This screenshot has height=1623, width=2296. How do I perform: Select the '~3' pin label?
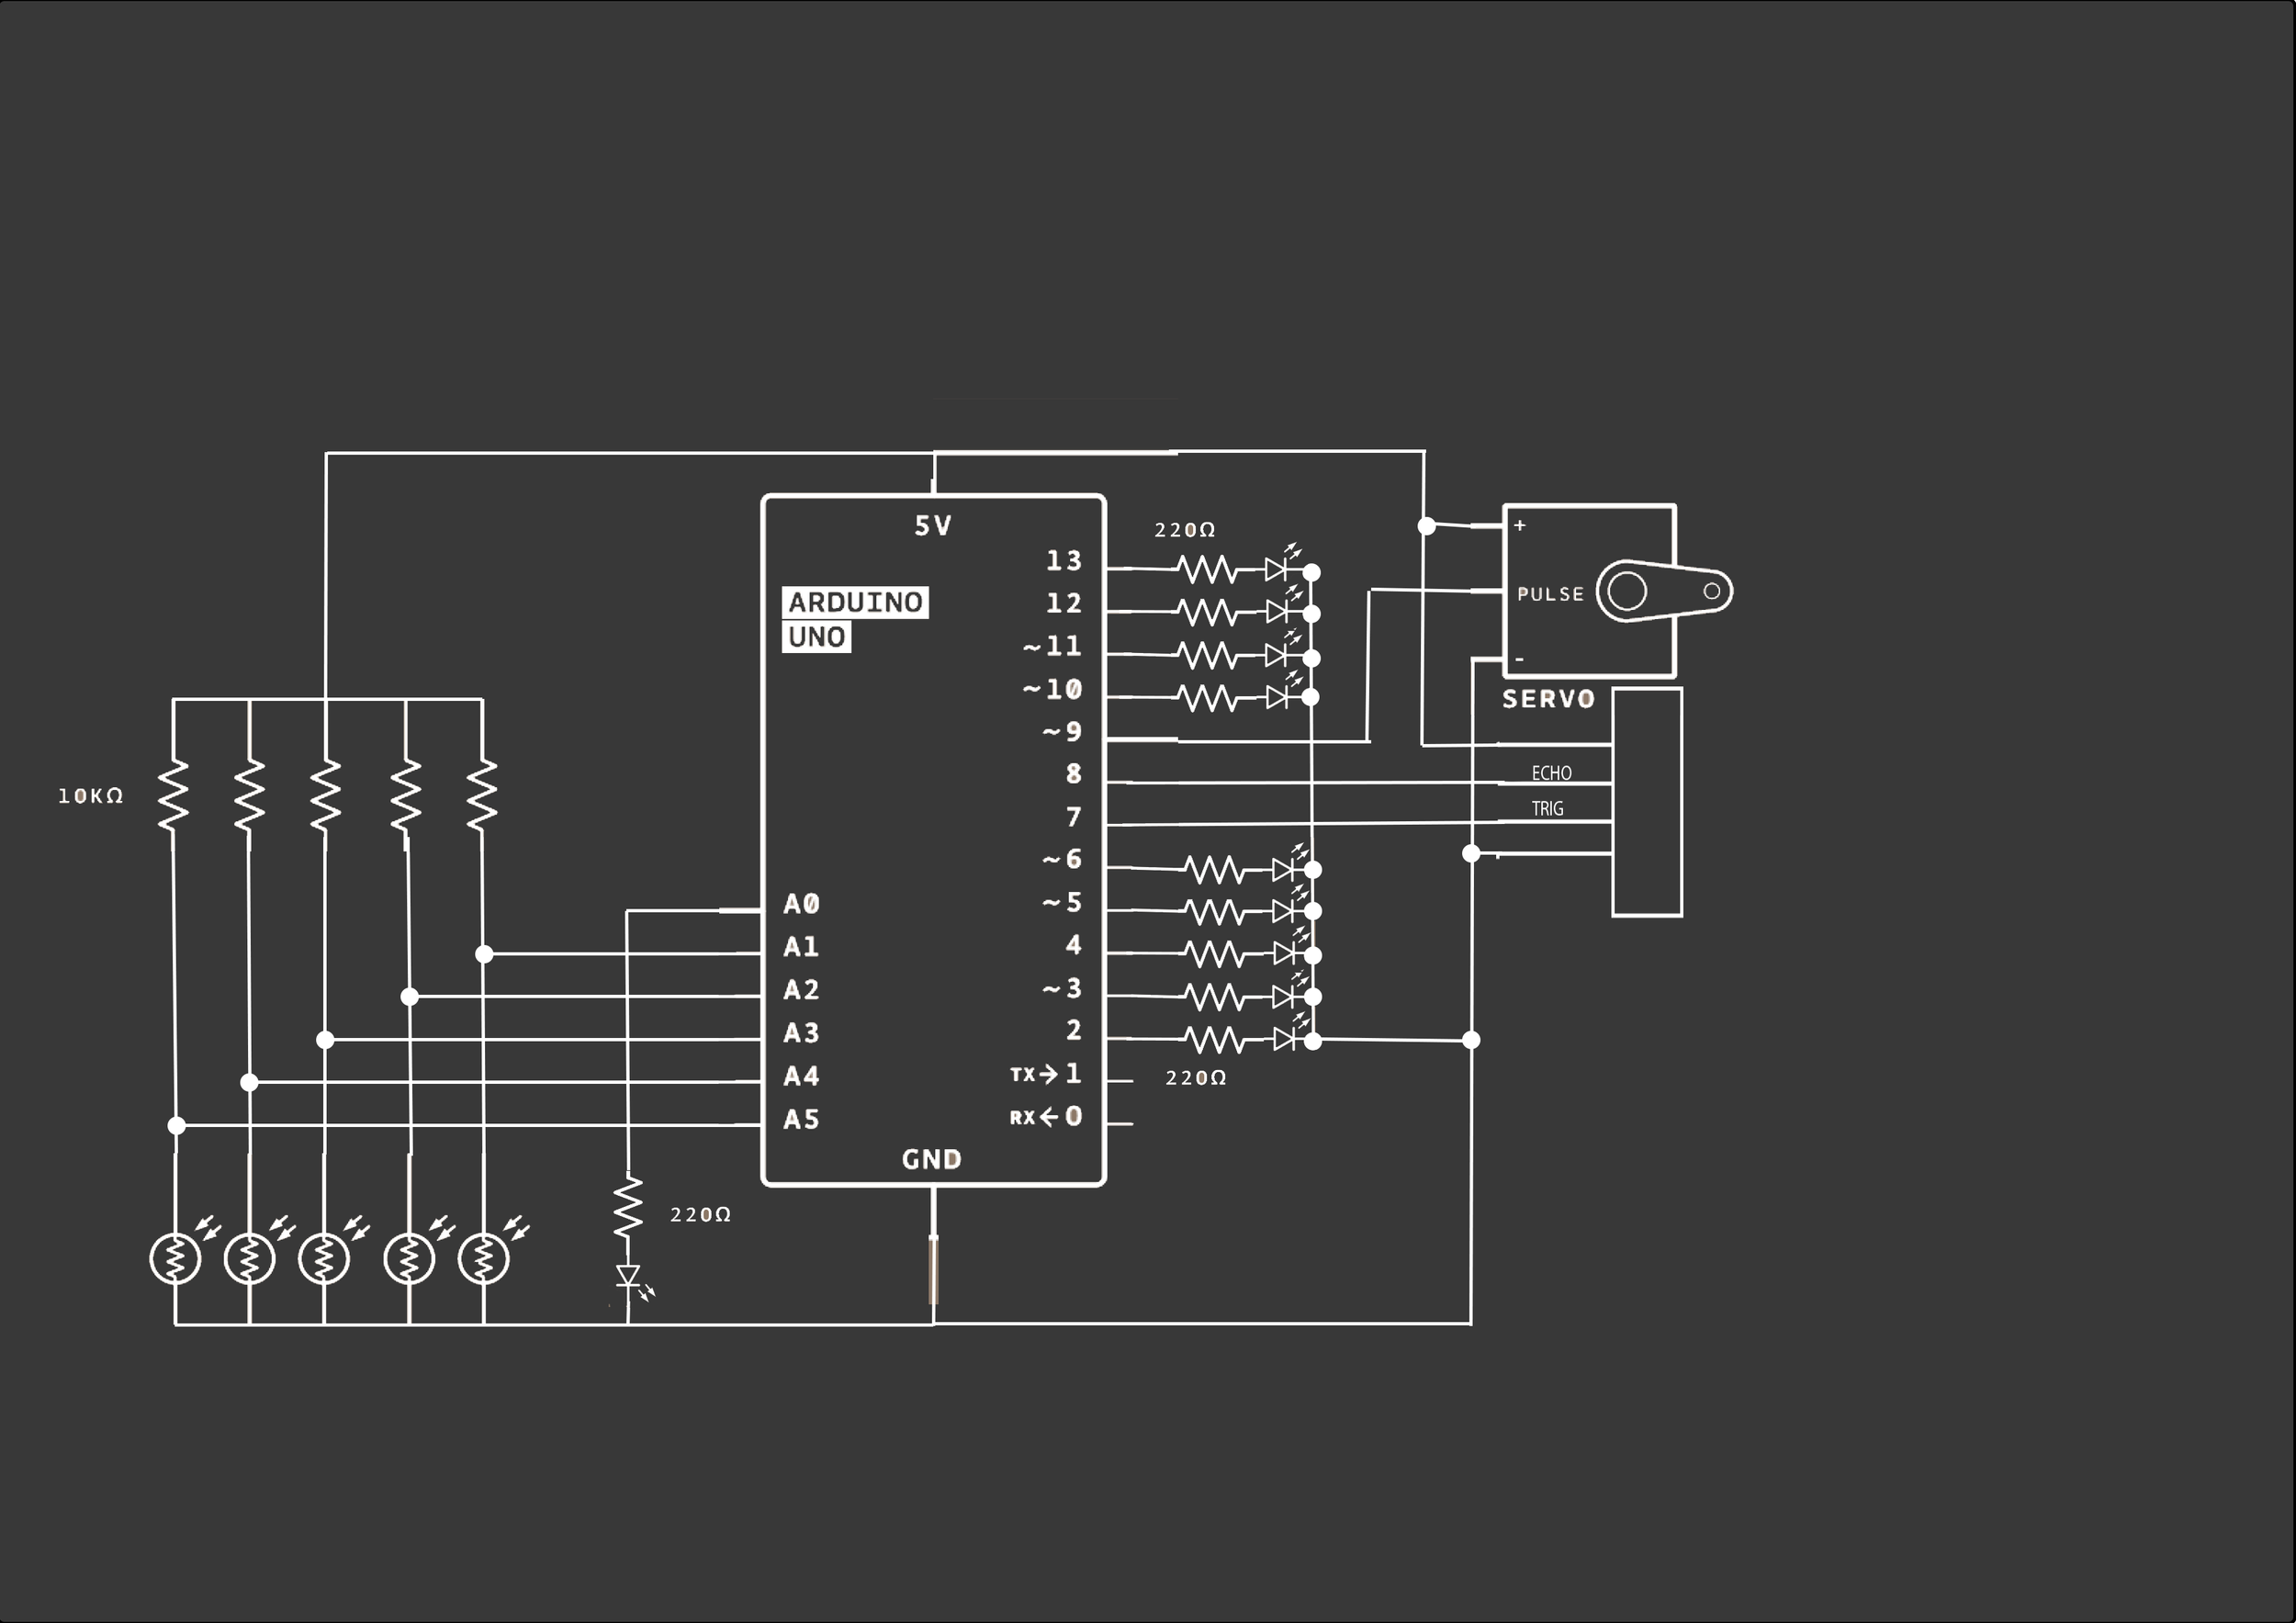[x=1062, y=989]
